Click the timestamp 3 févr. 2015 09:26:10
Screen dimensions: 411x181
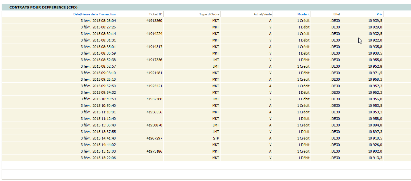click(x=98, y=79)
